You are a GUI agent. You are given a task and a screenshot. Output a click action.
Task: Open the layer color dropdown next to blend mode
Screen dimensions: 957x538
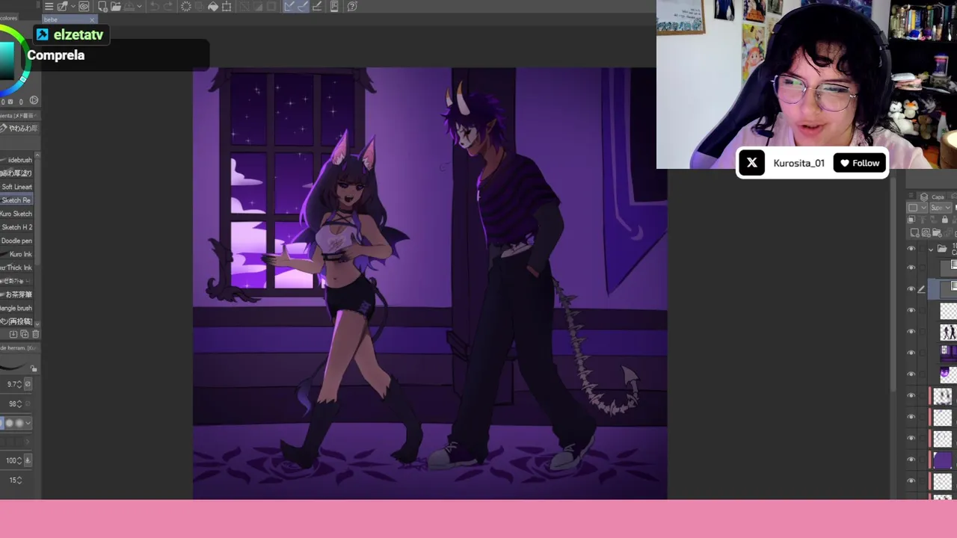click(917, 207)
